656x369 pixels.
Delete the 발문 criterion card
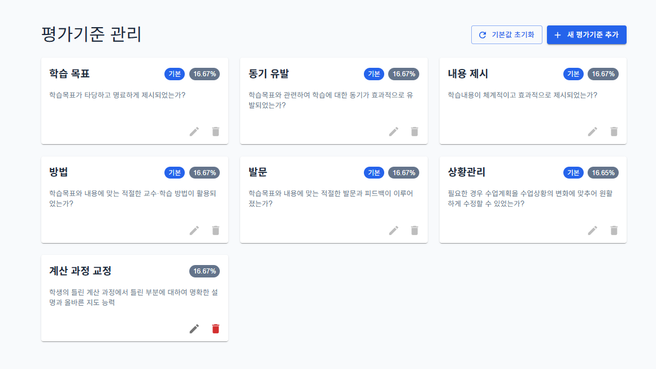pyautogui.click(x=415, y=231)
